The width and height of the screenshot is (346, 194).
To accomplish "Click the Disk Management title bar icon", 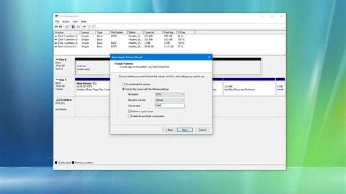I will (57, 16).
